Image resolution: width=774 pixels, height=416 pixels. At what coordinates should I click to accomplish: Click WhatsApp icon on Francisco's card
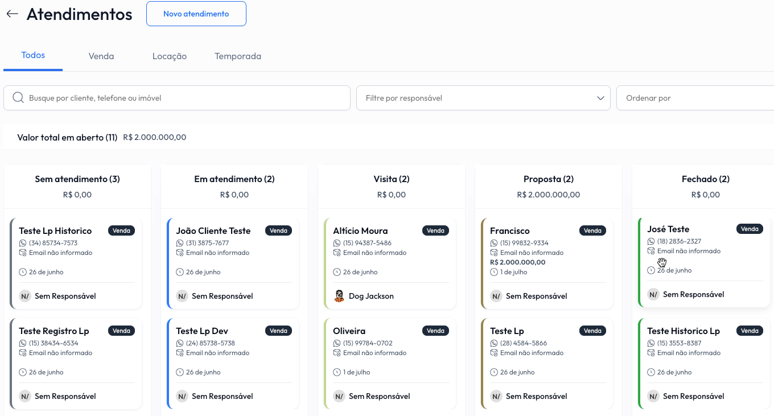[x=494, y=244]
